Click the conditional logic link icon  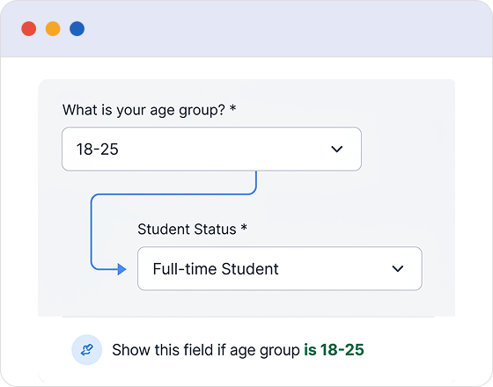point(87,350)
